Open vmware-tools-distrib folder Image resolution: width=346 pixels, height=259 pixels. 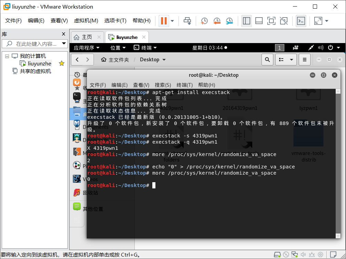pos(308,141)
